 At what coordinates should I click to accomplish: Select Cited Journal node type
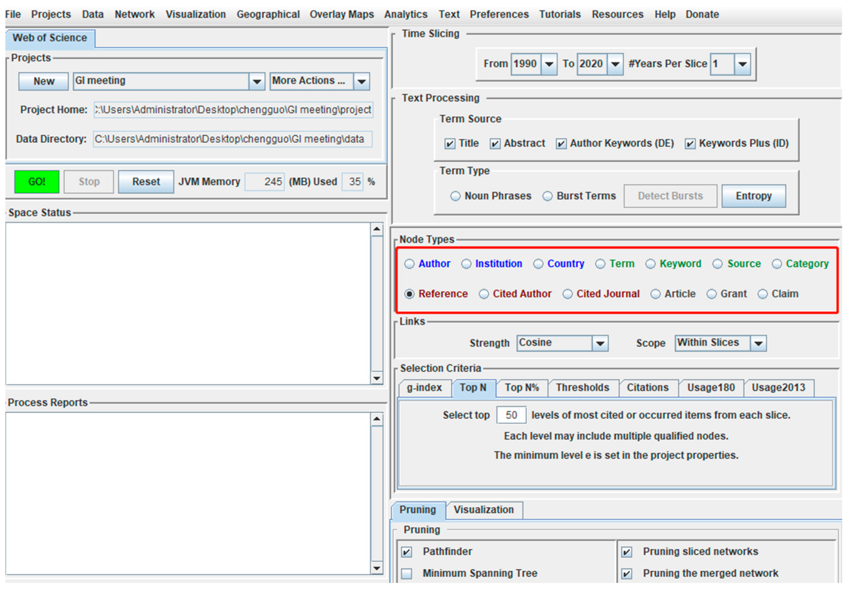pos(567,294)
